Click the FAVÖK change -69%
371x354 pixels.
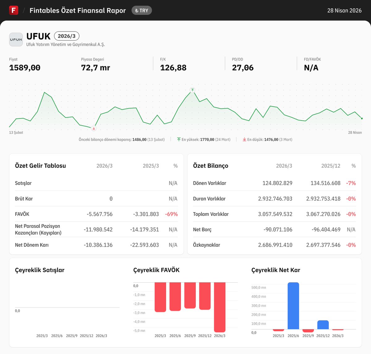click(171, 214)
